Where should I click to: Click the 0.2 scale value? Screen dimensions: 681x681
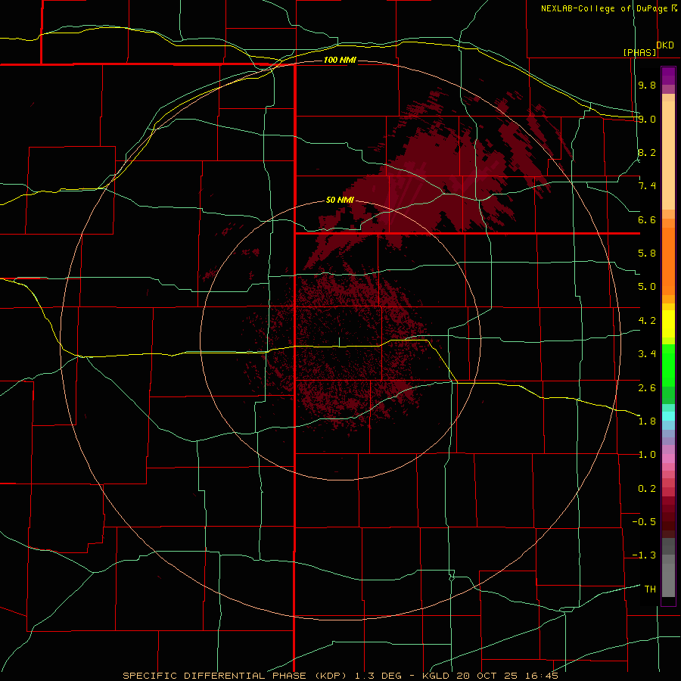[x=646, y=489]
